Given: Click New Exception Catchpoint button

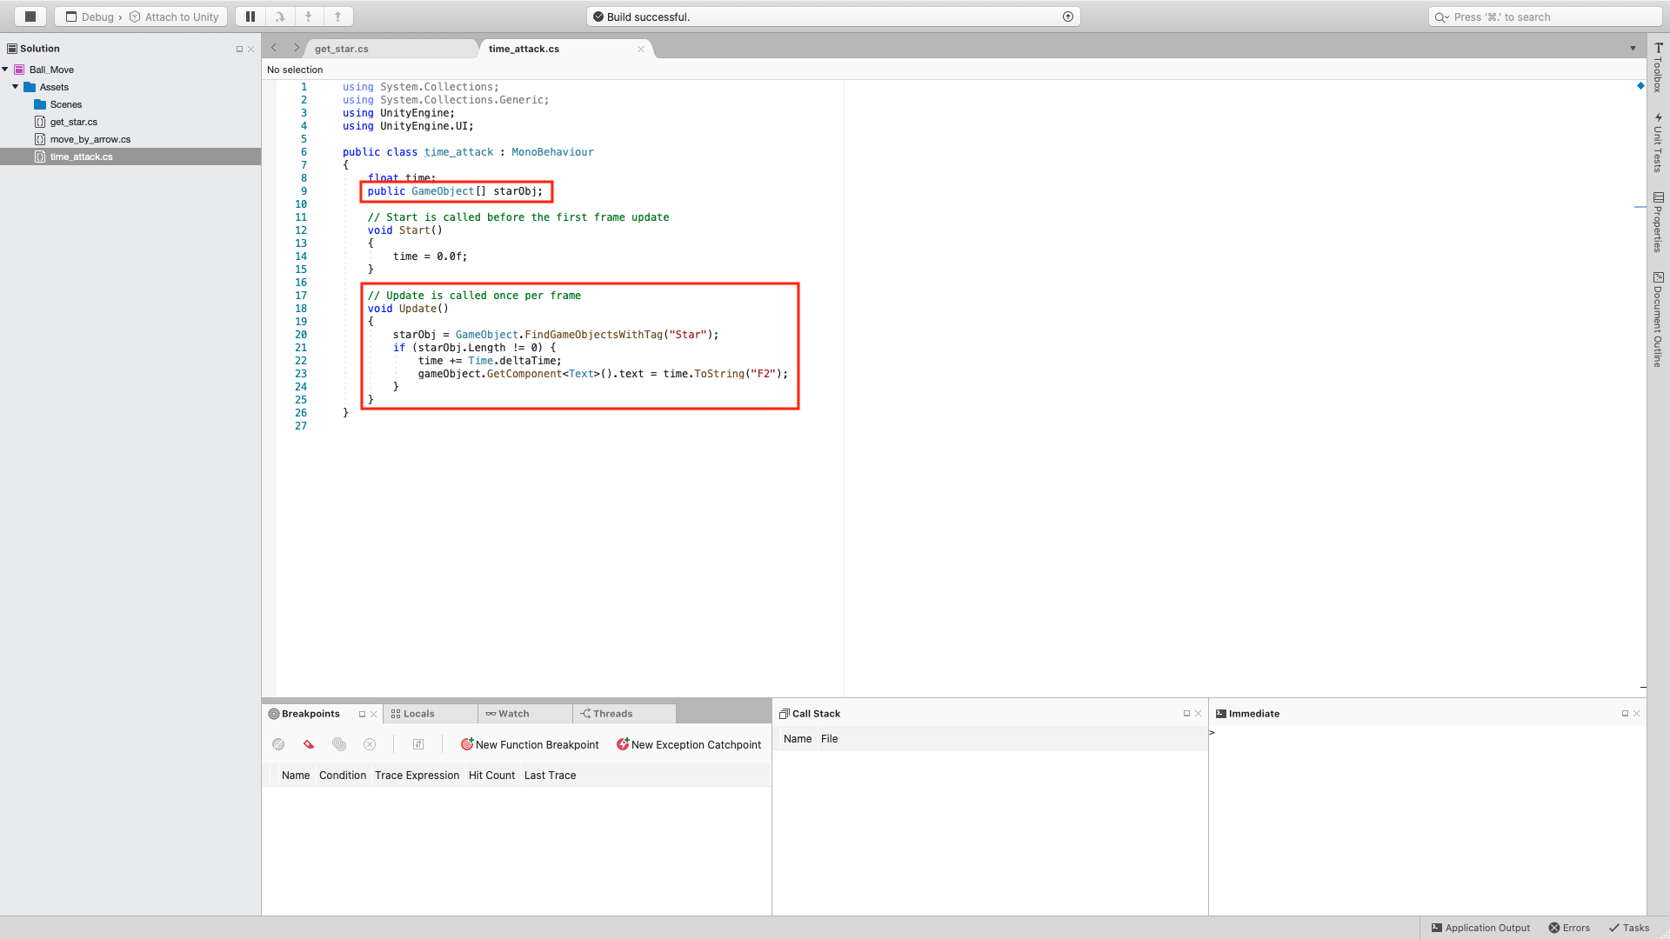Looking at the screenshot, I should [688, 745].
